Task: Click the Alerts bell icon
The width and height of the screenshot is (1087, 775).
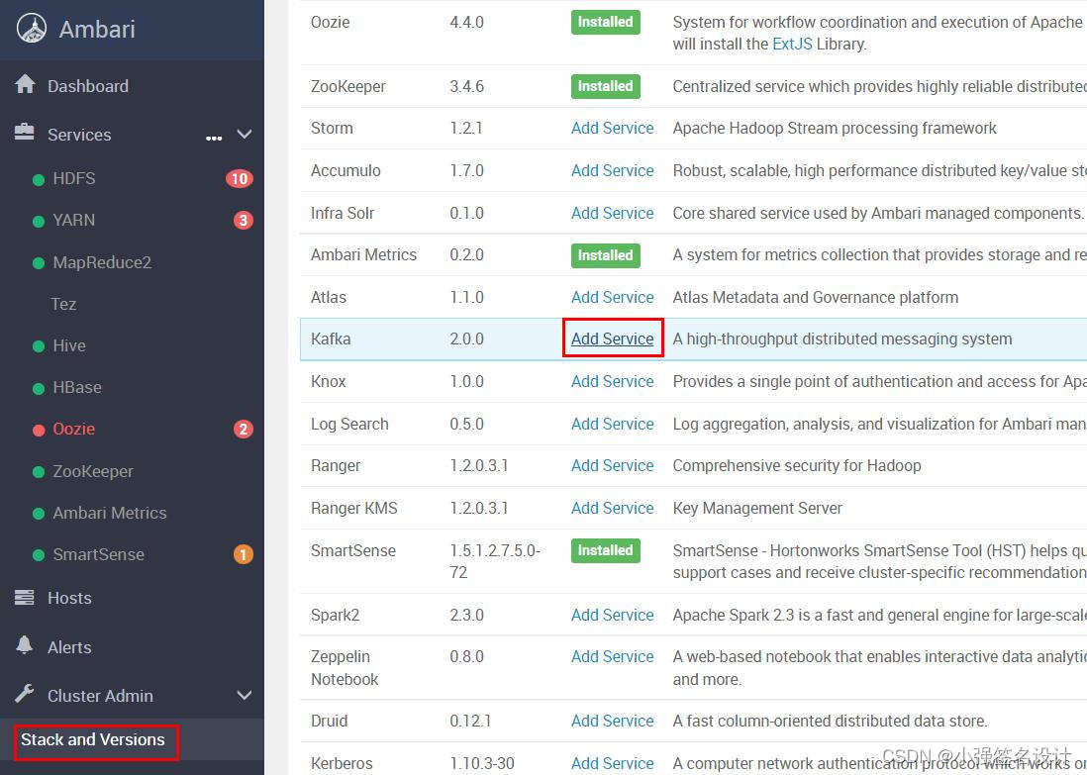Action: 25,645
